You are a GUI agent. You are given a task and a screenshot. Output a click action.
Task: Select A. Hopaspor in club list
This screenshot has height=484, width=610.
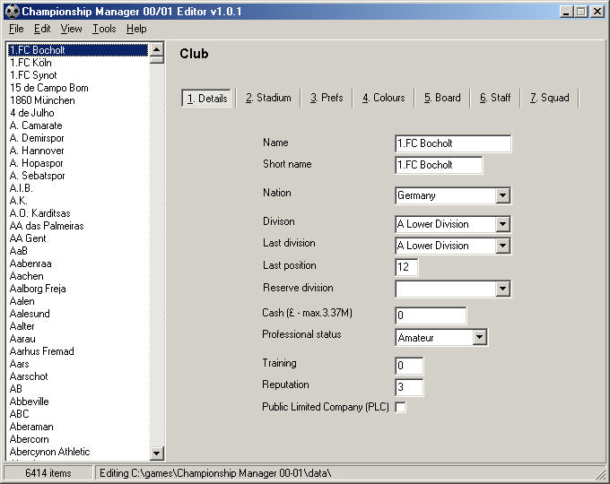(x=78, y=163)
